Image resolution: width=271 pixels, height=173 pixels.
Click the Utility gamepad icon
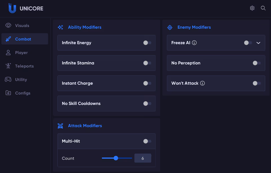(8, 79)
